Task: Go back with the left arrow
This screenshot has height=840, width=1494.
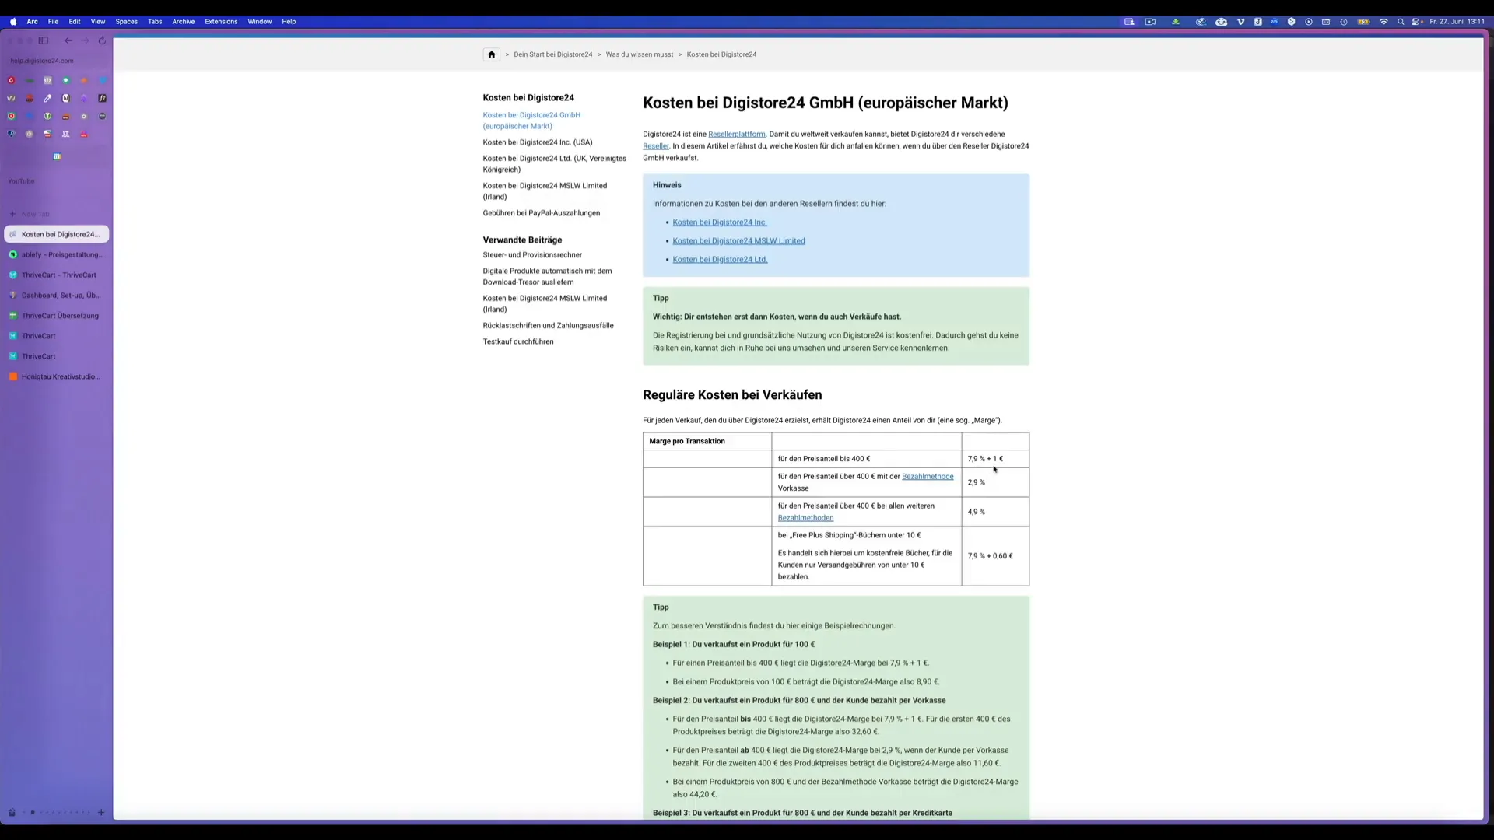Action: click(x=68, y=40)
